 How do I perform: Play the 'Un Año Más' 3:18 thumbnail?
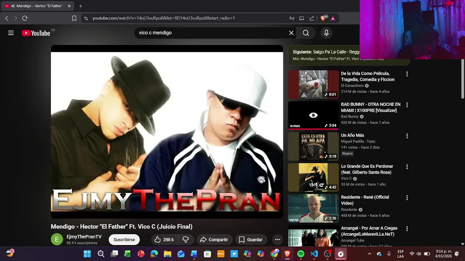[313, 146]
